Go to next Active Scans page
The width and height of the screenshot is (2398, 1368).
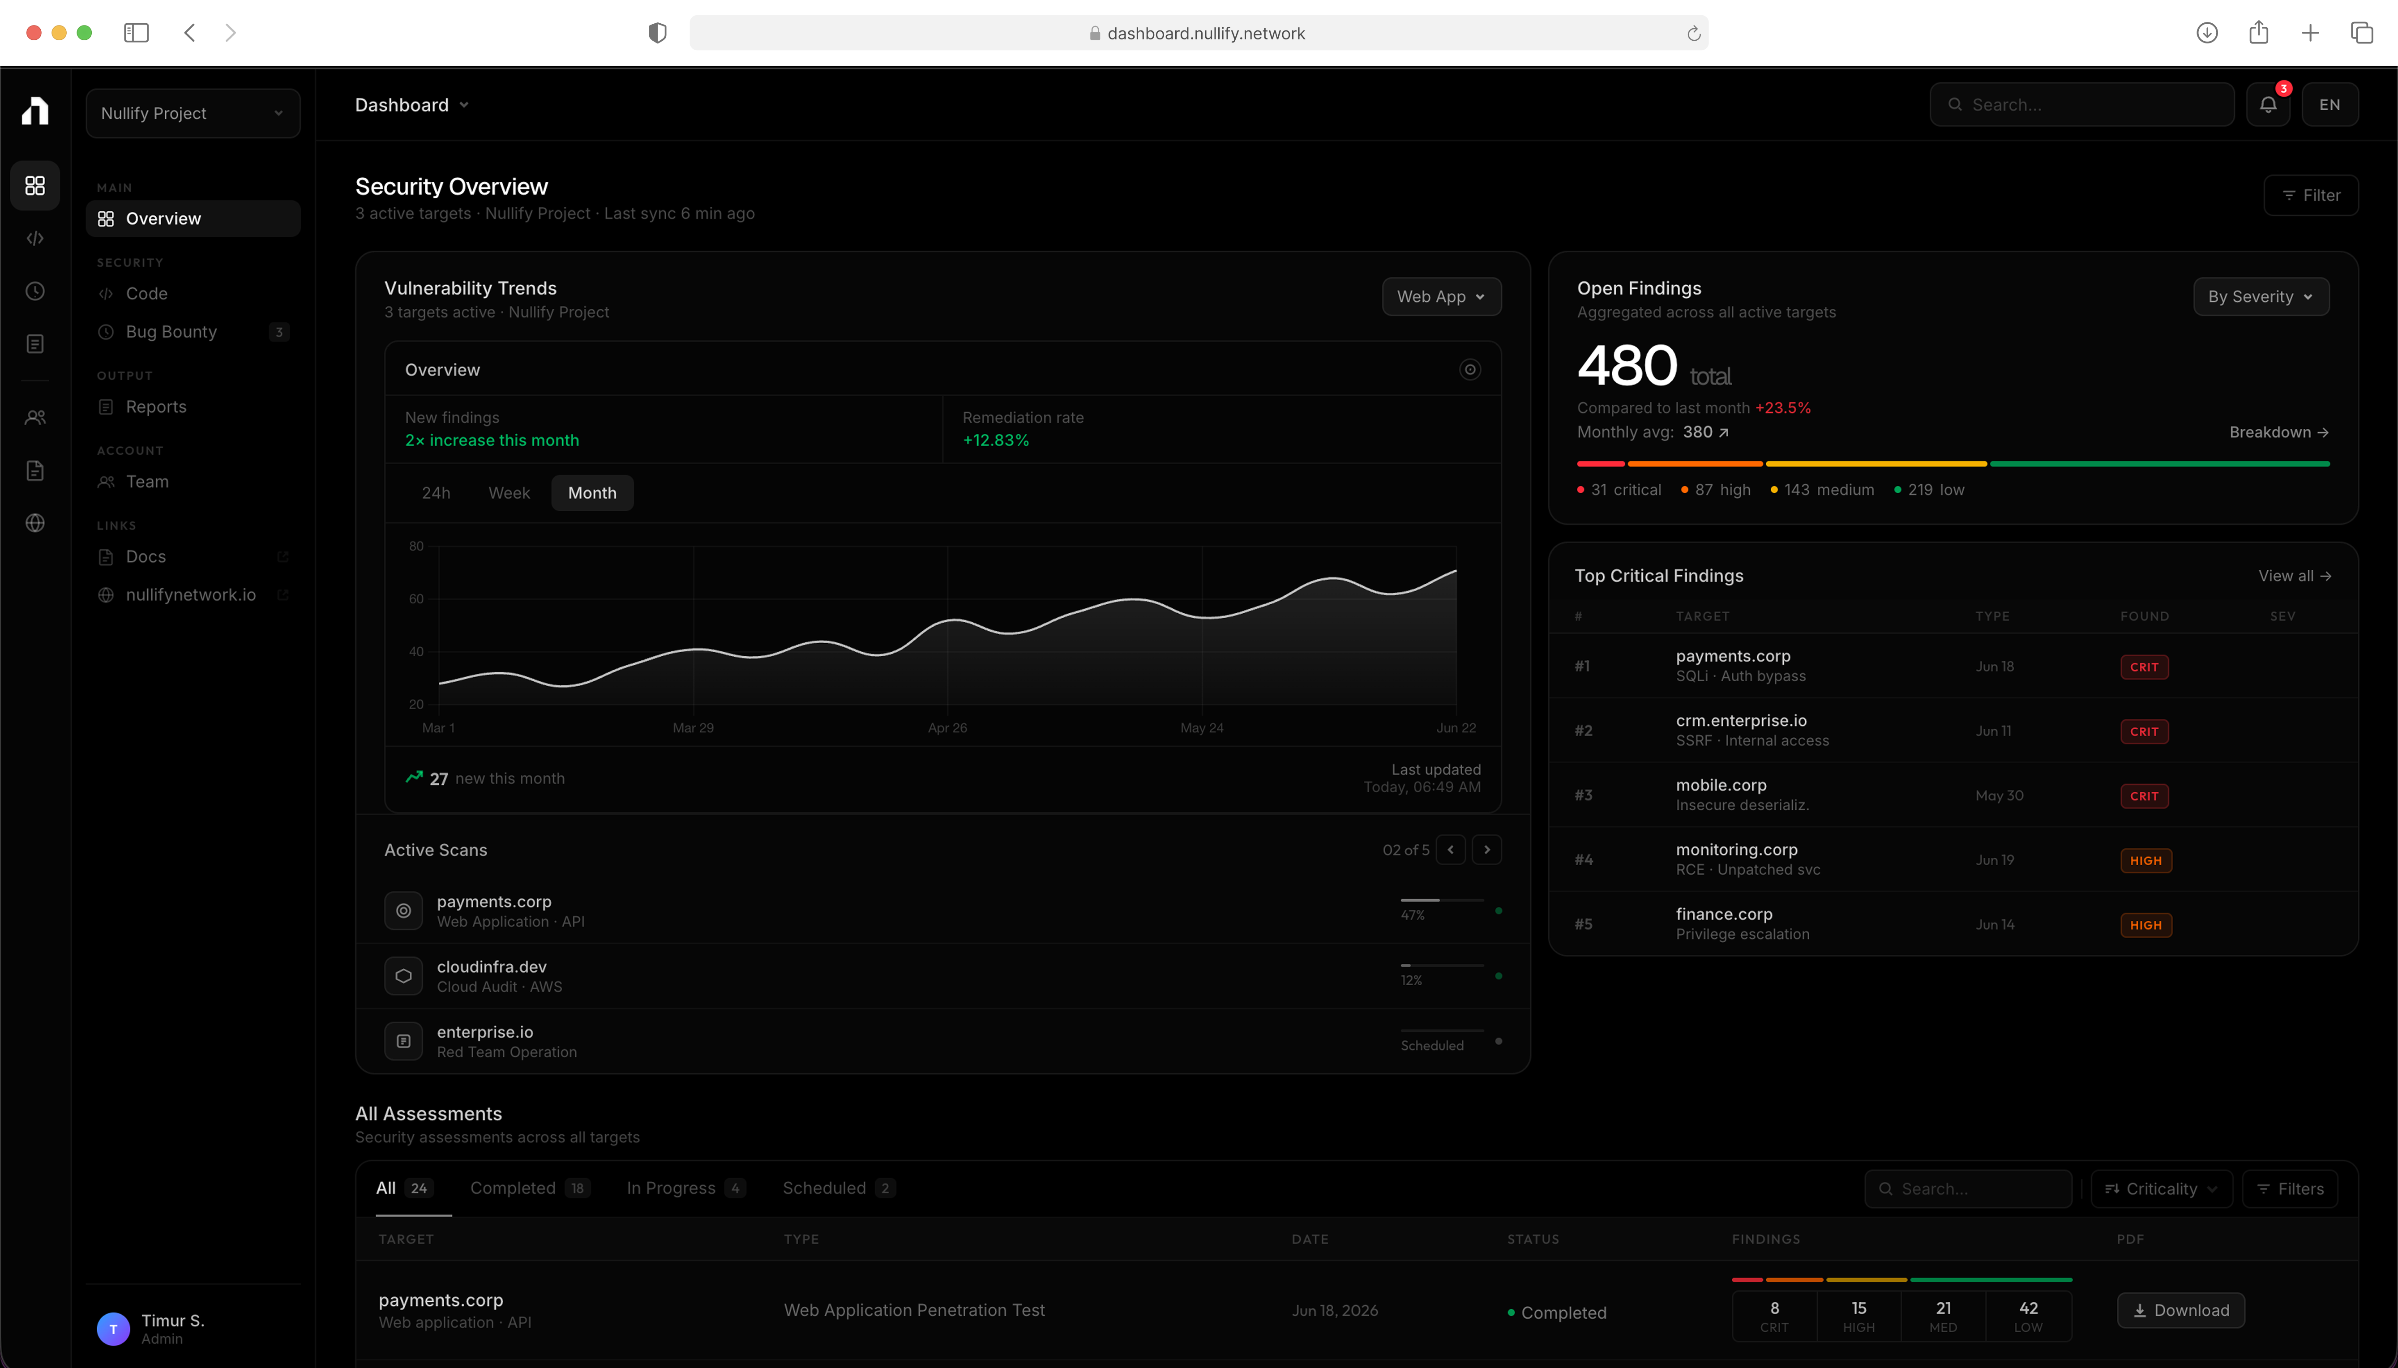[x=1486, y=849]
